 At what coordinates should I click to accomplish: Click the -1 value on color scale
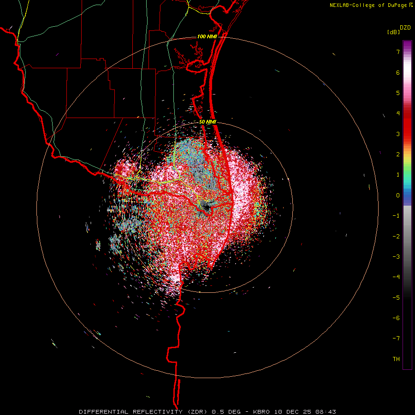[396, 216]
